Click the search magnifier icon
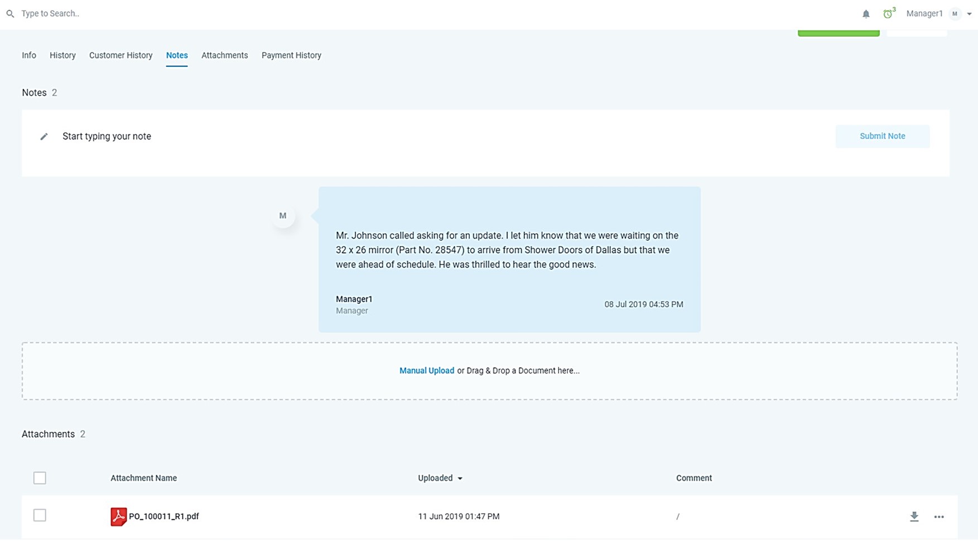Image resolution: width=978 pixels, height=541 pixels. coord(10,14)
